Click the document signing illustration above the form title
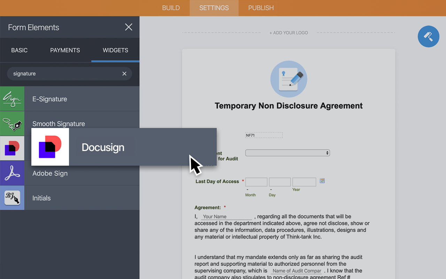This screenshot has height=279, width=446. (x=289, y=79)
